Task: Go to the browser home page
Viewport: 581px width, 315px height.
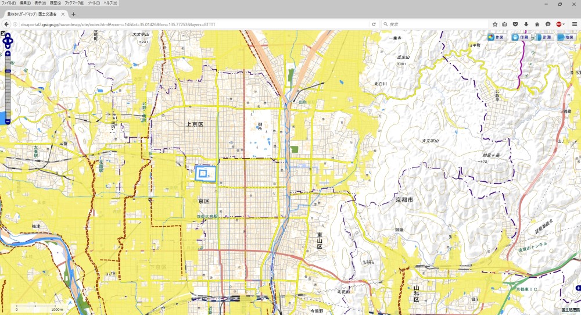Action: coord(537,24)
